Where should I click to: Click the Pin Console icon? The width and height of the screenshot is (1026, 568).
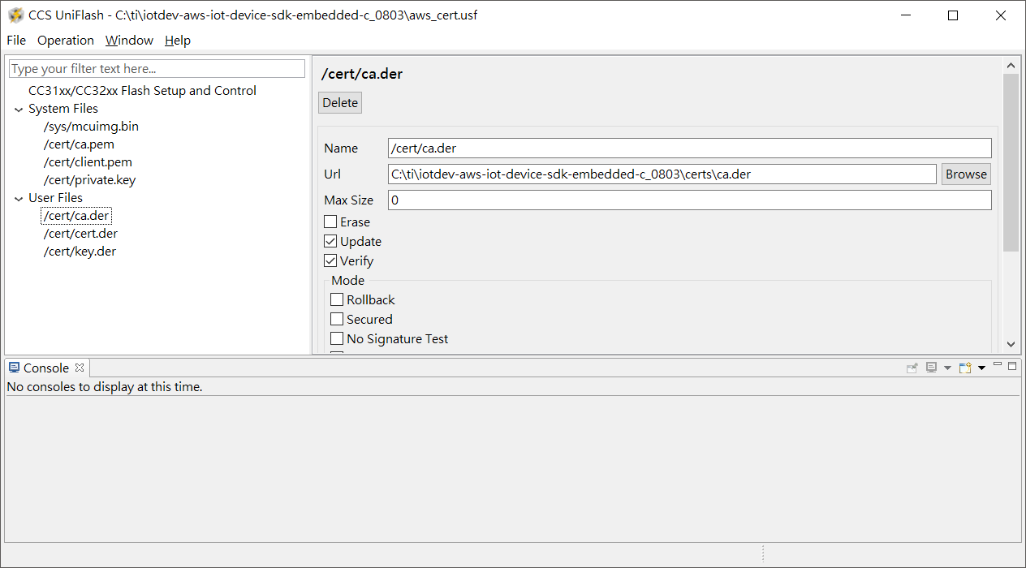click(912, 368)
